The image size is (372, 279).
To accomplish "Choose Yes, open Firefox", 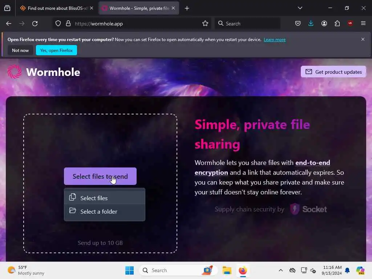I will click(56, 50).
